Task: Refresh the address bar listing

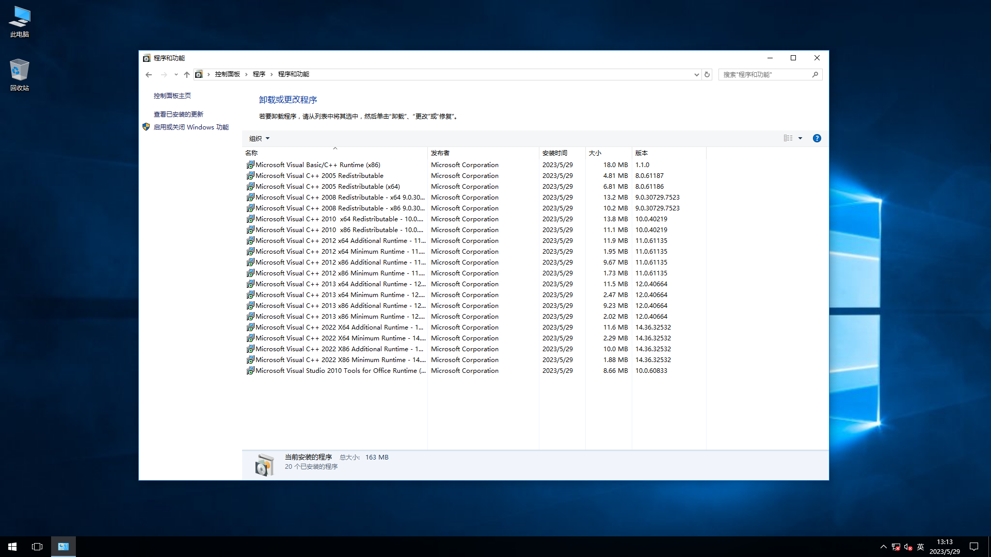Action: (x=707, y=75)
